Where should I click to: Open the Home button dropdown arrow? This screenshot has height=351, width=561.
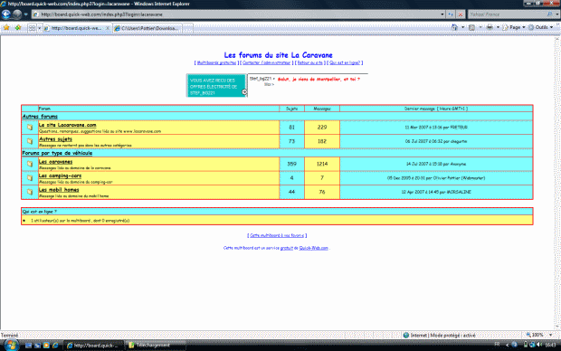[462, 27]
